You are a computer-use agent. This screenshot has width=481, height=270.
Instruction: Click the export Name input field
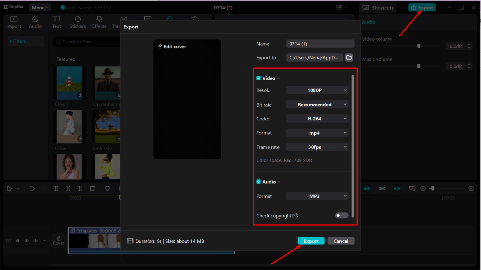[x=320, y=44]
